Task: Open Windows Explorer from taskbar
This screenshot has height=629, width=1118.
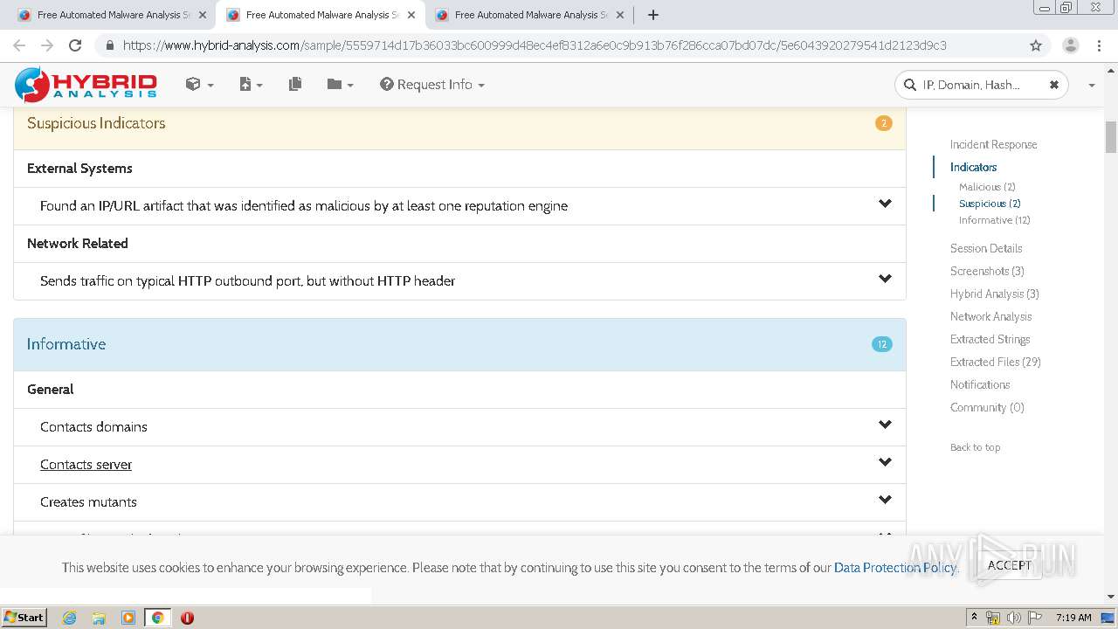Action: coord(99,618)
